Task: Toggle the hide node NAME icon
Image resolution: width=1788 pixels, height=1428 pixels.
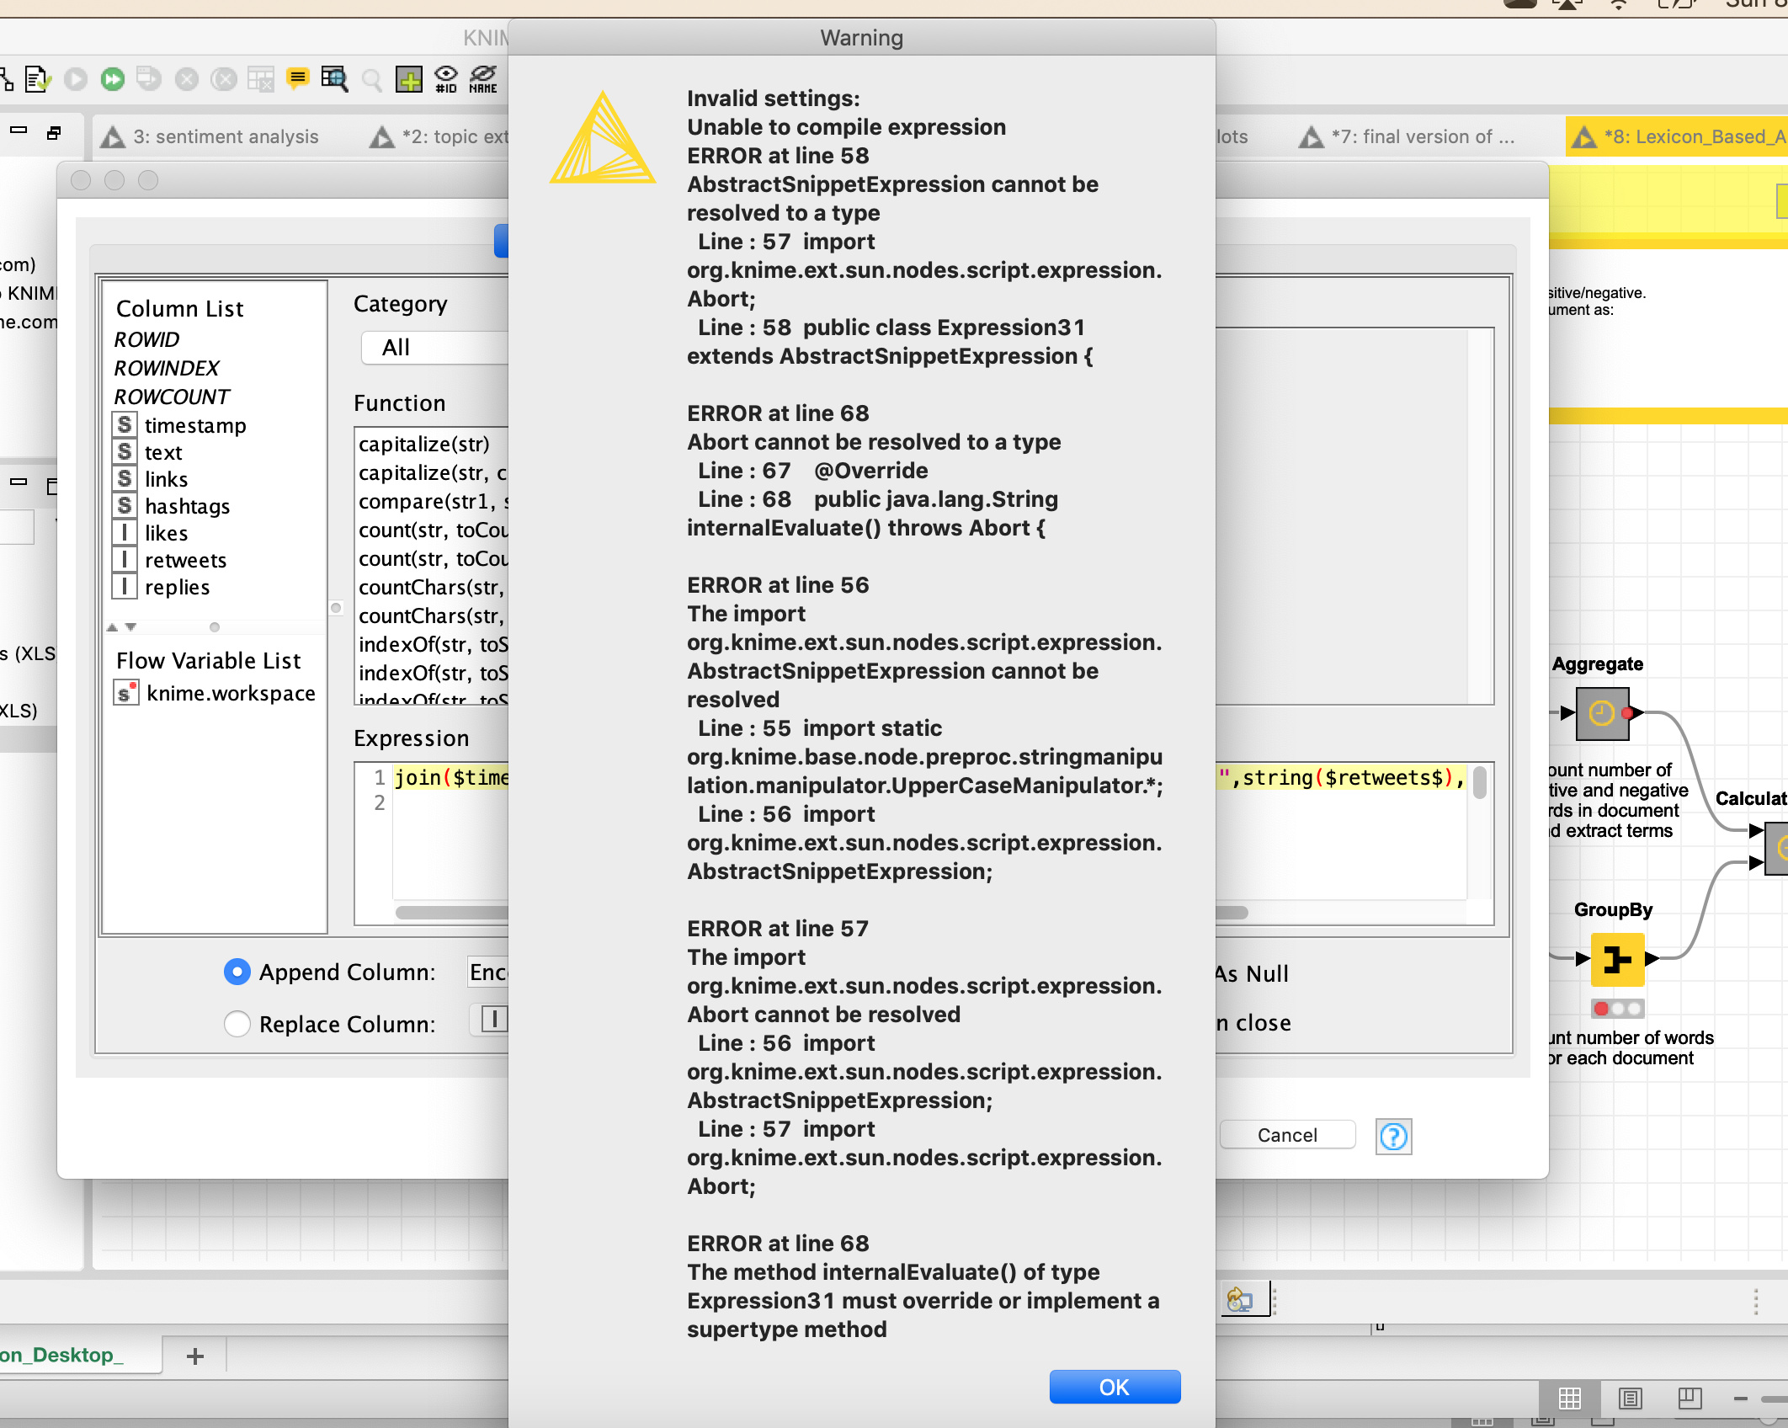Action: coord(483,79)
